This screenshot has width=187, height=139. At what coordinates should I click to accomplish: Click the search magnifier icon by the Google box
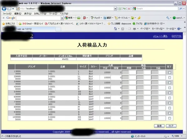[x=181, y=9]
